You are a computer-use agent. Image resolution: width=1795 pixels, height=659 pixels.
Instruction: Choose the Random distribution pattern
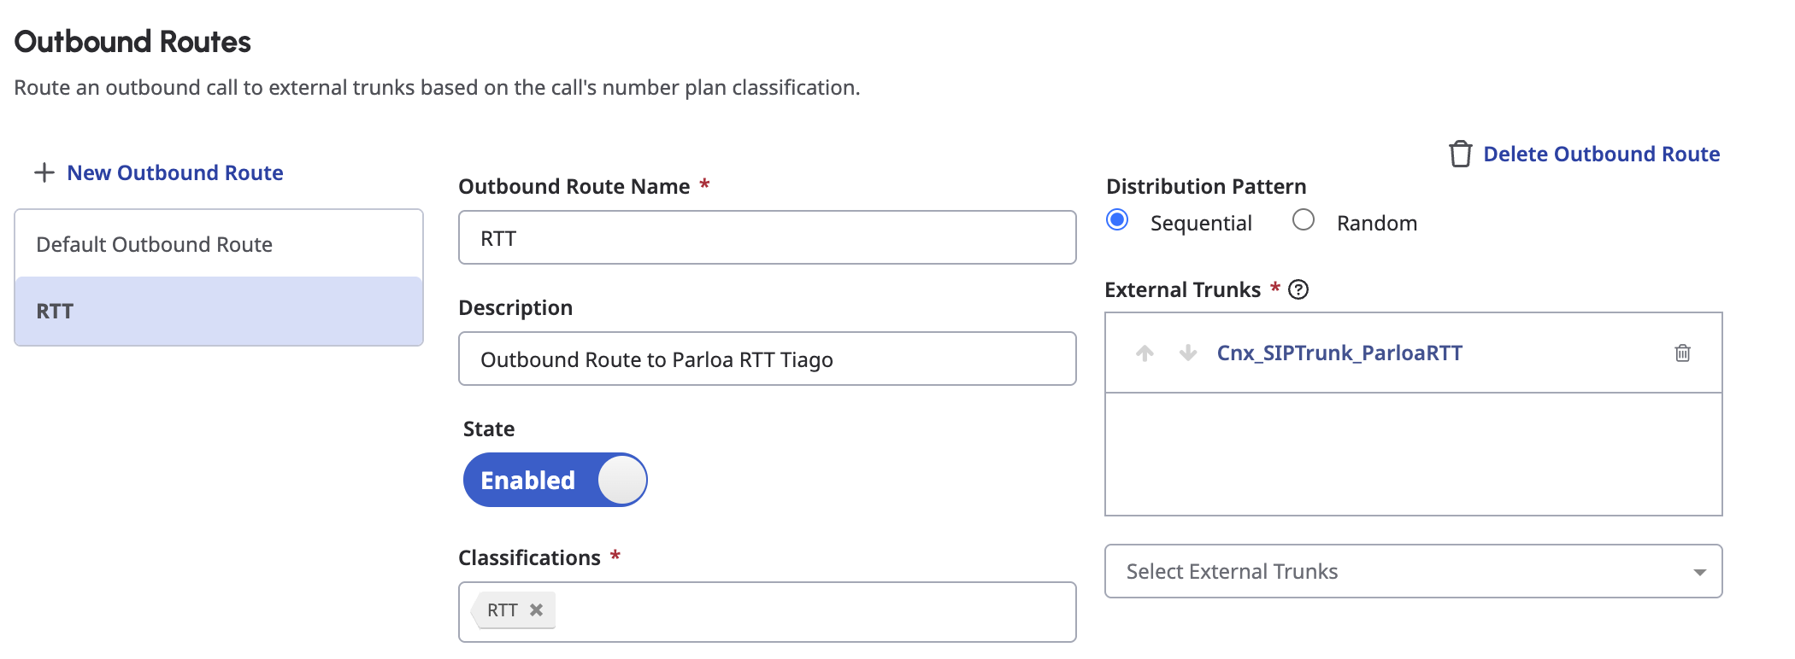1304,220
